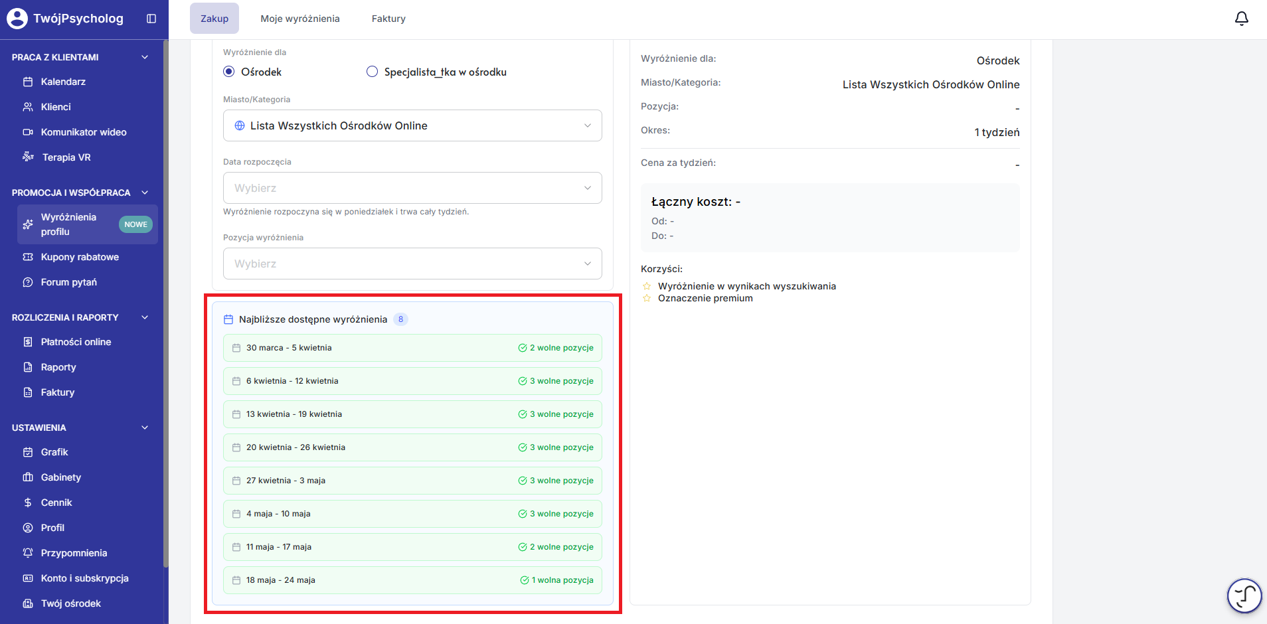Click the TwójPsycholog logo avatar

tap(17, 19)
